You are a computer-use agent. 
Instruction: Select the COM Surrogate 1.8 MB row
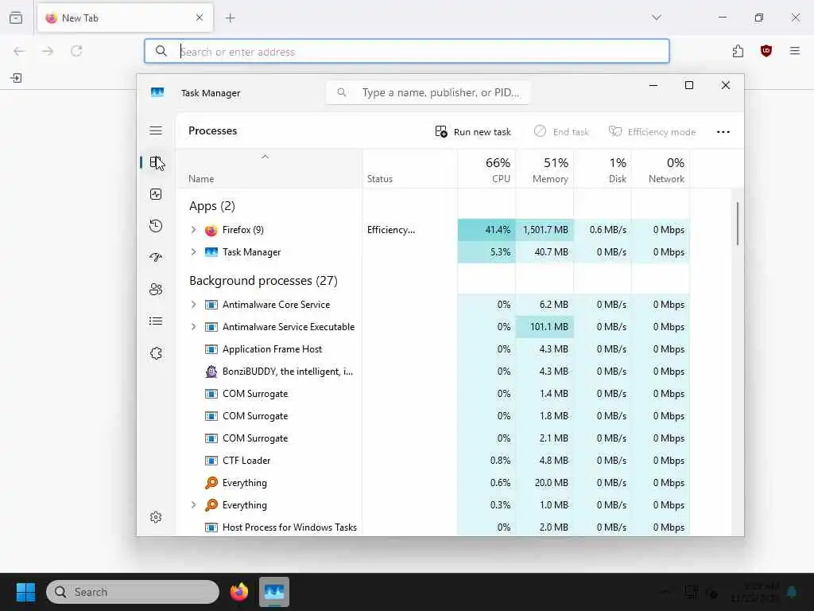pyautogui.click(x=433, y=416)
